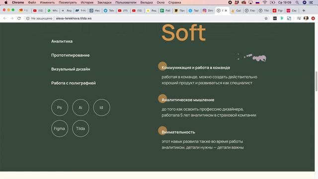Go forward with the browser forward arrow
This screenshot has width=318, height=179.
click(x=12, y=18)
